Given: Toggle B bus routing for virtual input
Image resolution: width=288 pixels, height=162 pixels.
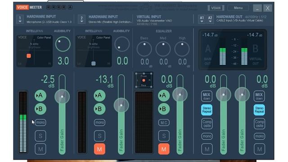Looking at the screenshot, I should [x=164, y=109].
